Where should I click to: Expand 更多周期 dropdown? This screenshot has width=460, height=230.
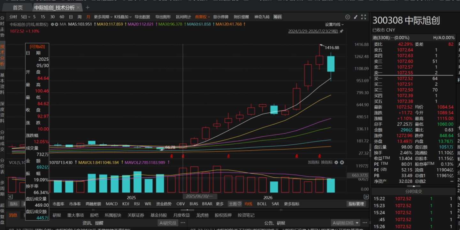coord(103,17)
